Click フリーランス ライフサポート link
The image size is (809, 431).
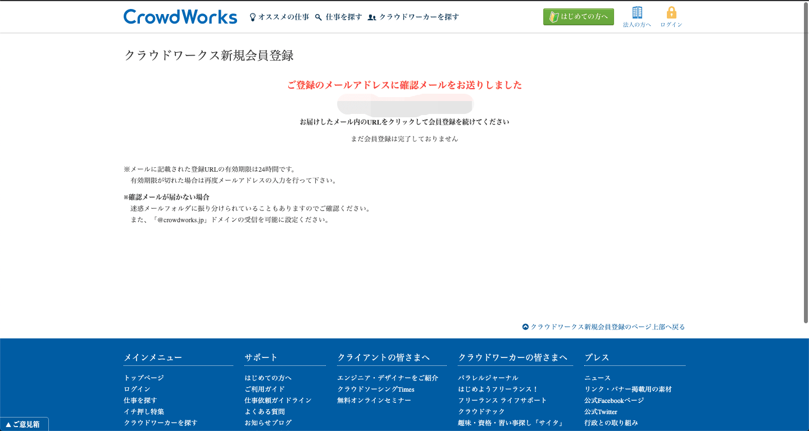tap(502, 400)
